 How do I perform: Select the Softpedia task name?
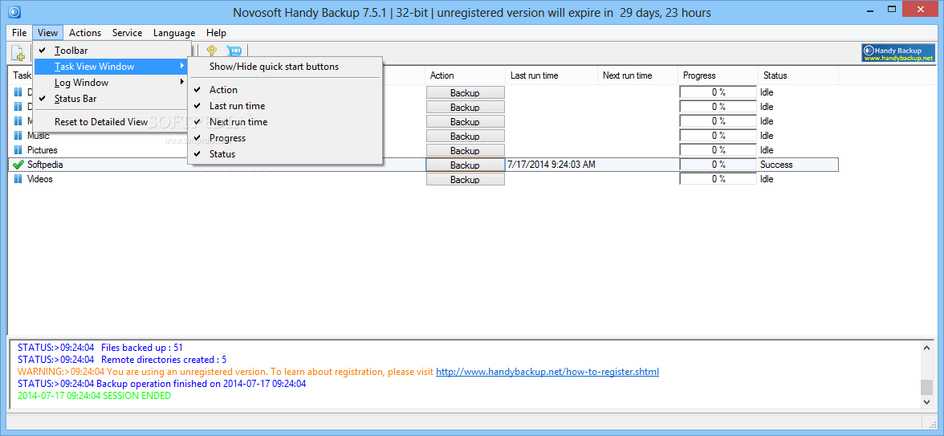[45, 165]
